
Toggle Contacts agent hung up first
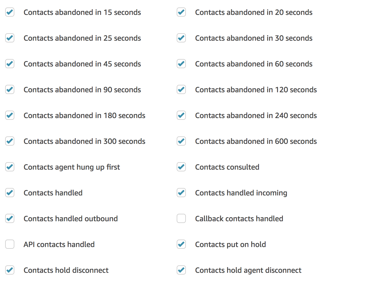[x=10, y=167]
